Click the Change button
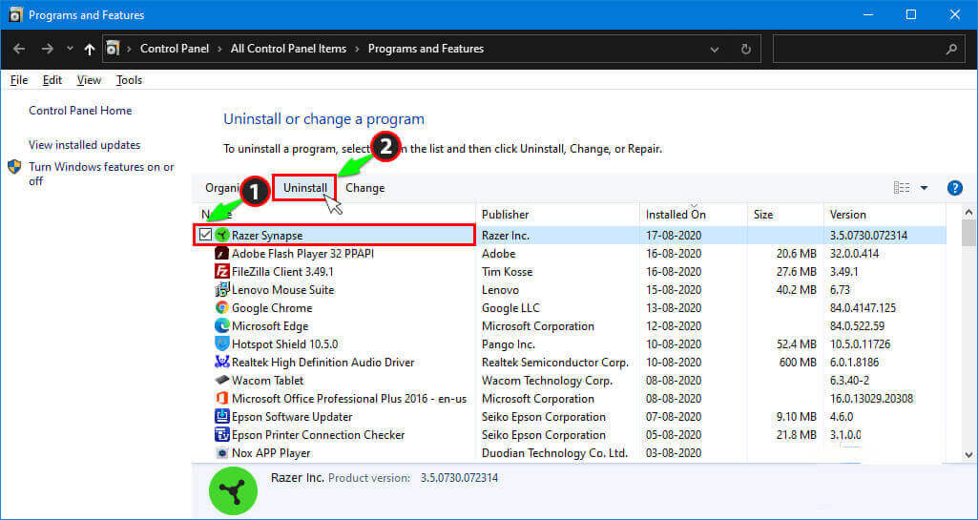978x520 pixels. pyautogui.click(x=364, y=188)
